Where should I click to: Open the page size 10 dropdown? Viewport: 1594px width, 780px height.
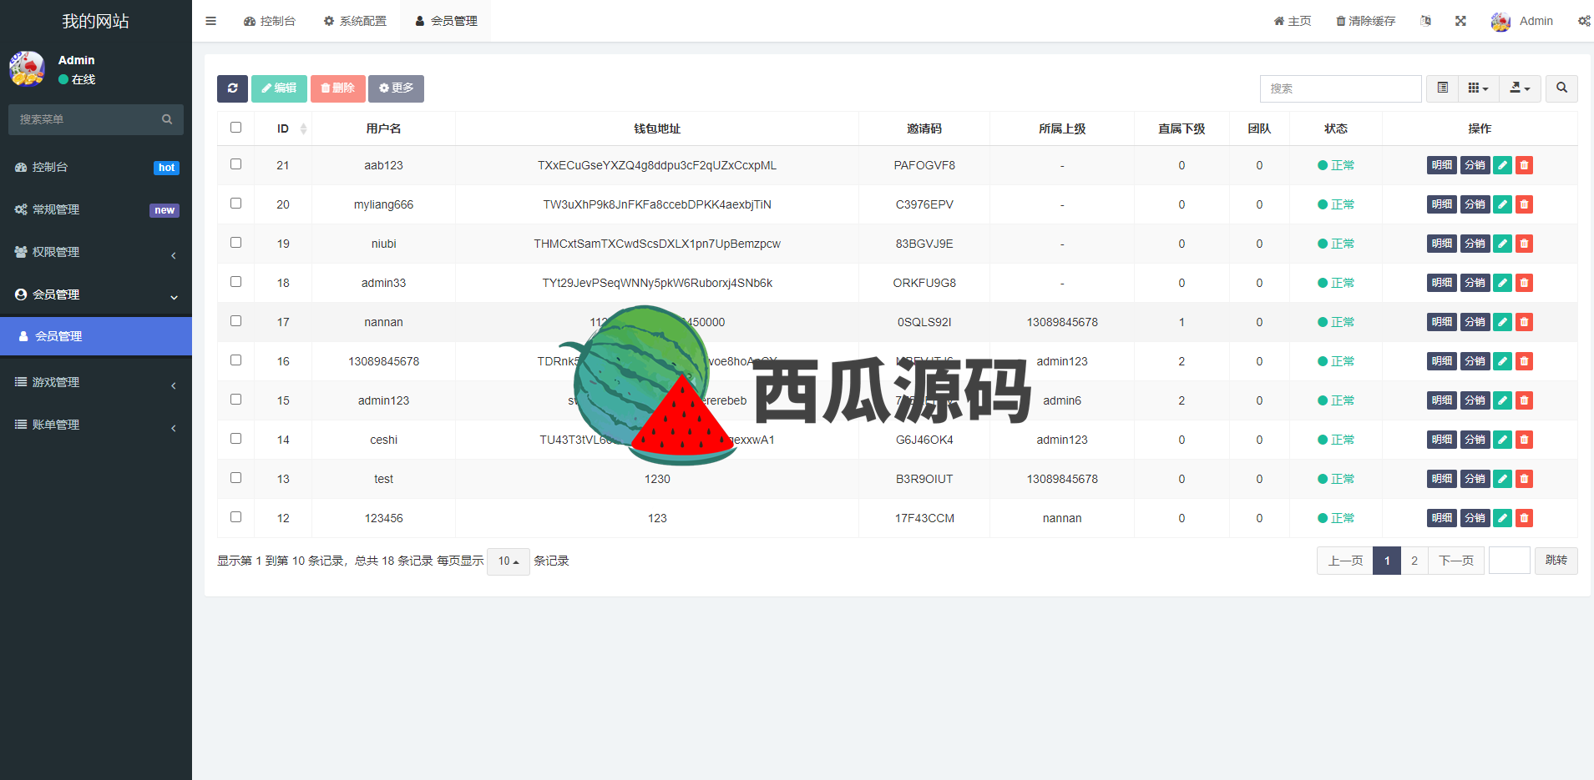509,561
